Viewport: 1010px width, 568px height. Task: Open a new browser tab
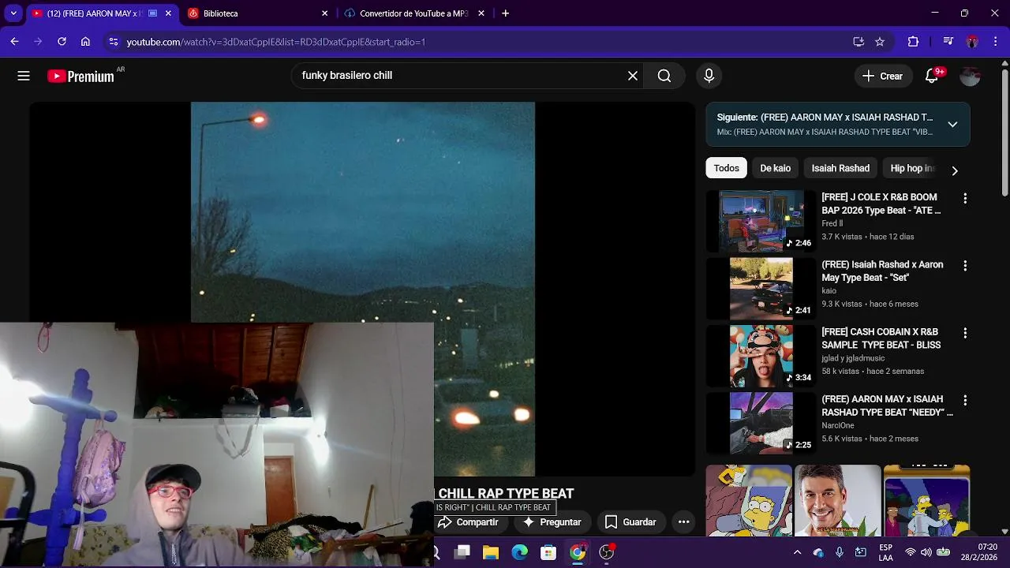coord(505,13)
